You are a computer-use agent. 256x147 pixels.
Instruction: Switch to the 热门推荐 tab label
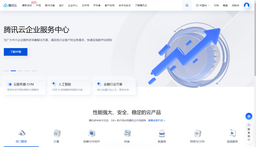point(21,141)
